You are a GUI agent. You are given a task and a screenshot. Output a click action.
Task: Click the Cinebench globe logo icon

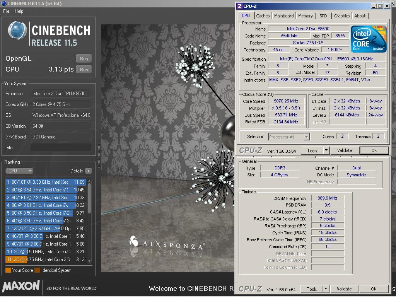[17, 31]
